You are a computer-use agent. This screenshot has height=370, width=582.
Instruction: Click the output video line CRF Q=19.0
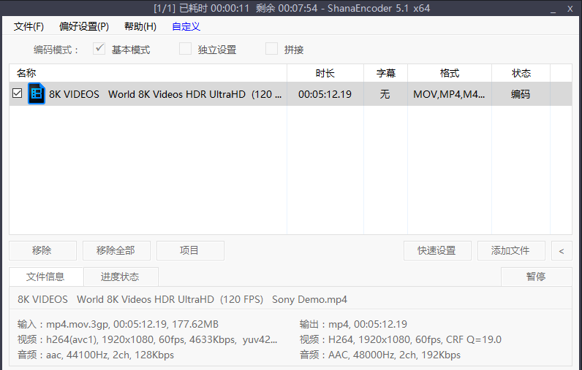pos(400,339)
